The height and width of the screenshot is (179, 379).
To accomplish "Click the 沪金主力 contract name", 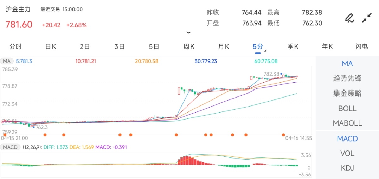I will pos(18,9).
